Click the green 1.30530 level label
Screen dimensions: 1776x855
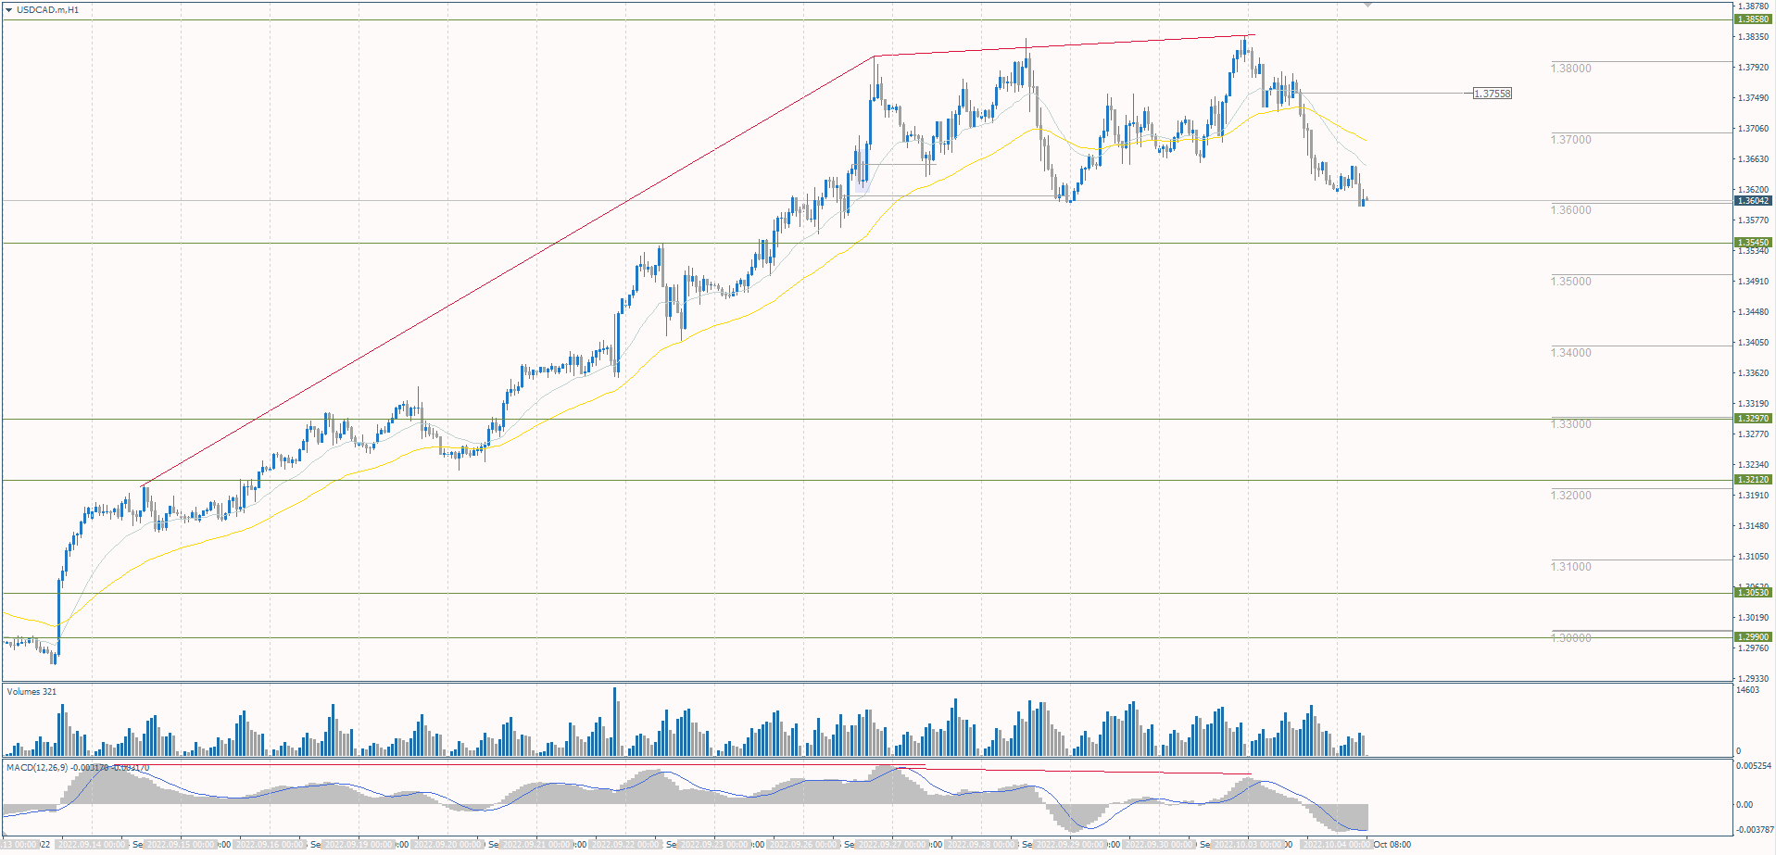tap(1753, 593)
